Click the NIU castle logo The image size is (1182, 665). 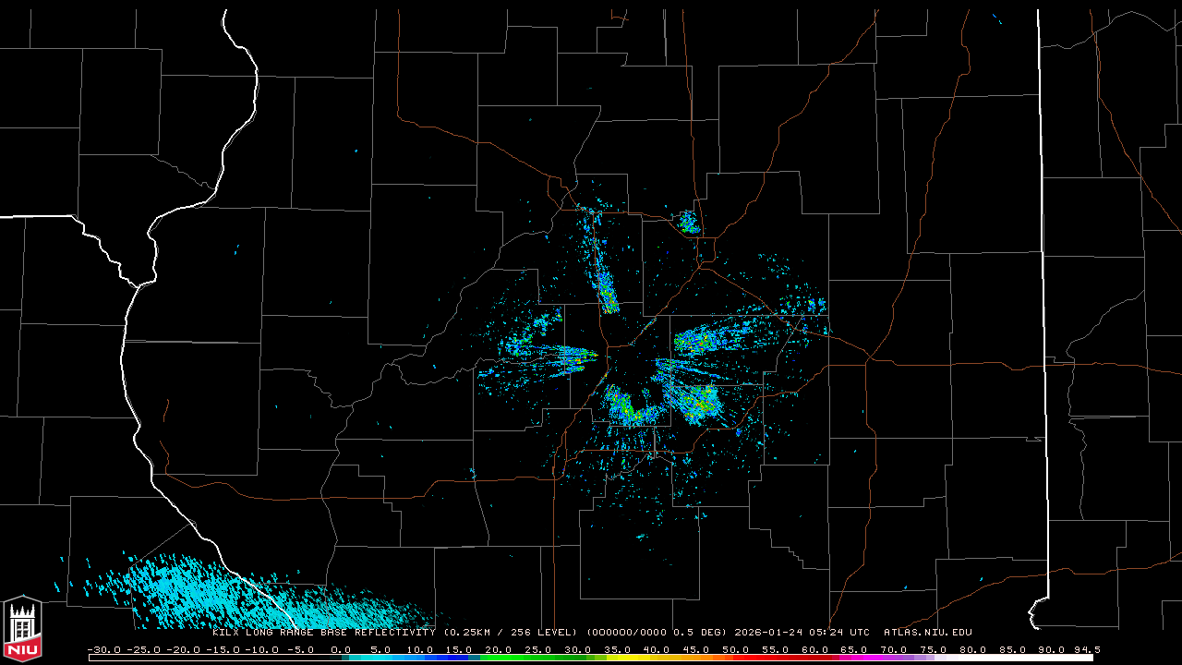(x=22, y=629)
